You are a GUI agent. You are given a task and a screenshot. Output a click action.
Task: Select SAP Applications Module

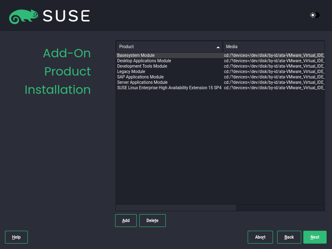(220, 77)
